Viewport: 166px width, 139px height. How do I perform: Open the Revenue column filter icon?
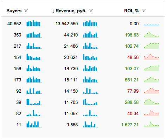point(91,11)
